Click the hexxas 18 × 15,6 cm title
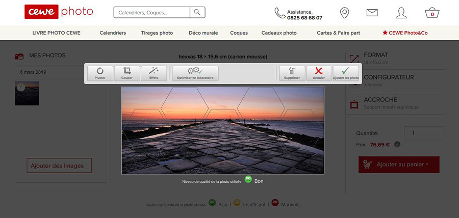The image size is (459, 218). pyautogui.click(x=223, y=57)
